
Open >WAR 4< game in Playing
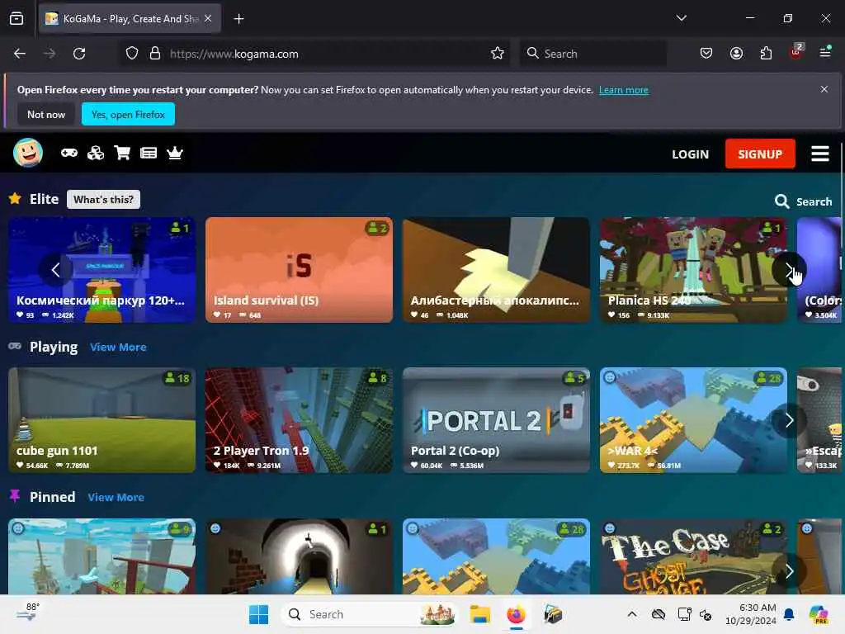(693, 420)
